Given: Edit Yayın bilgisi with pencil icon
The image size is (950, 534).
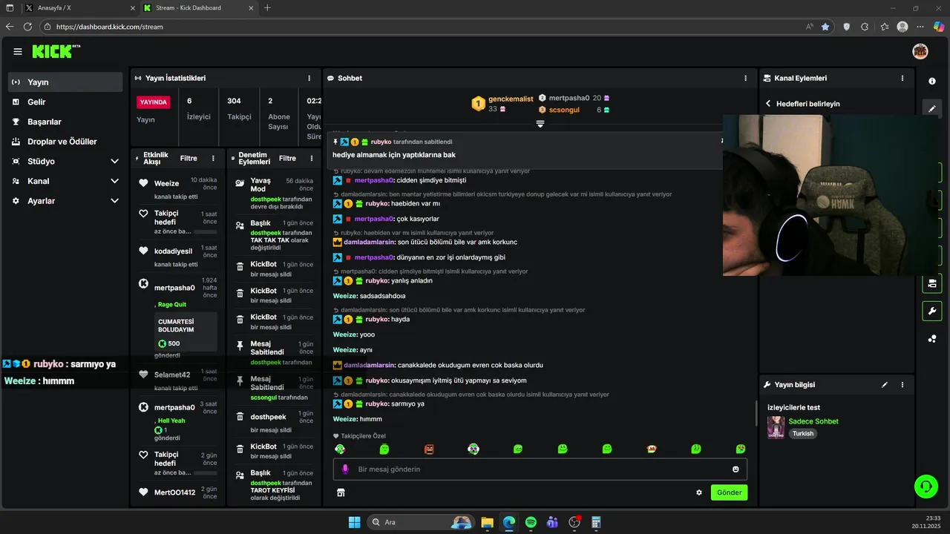Looking at the screenshot, I should [884, 385].
